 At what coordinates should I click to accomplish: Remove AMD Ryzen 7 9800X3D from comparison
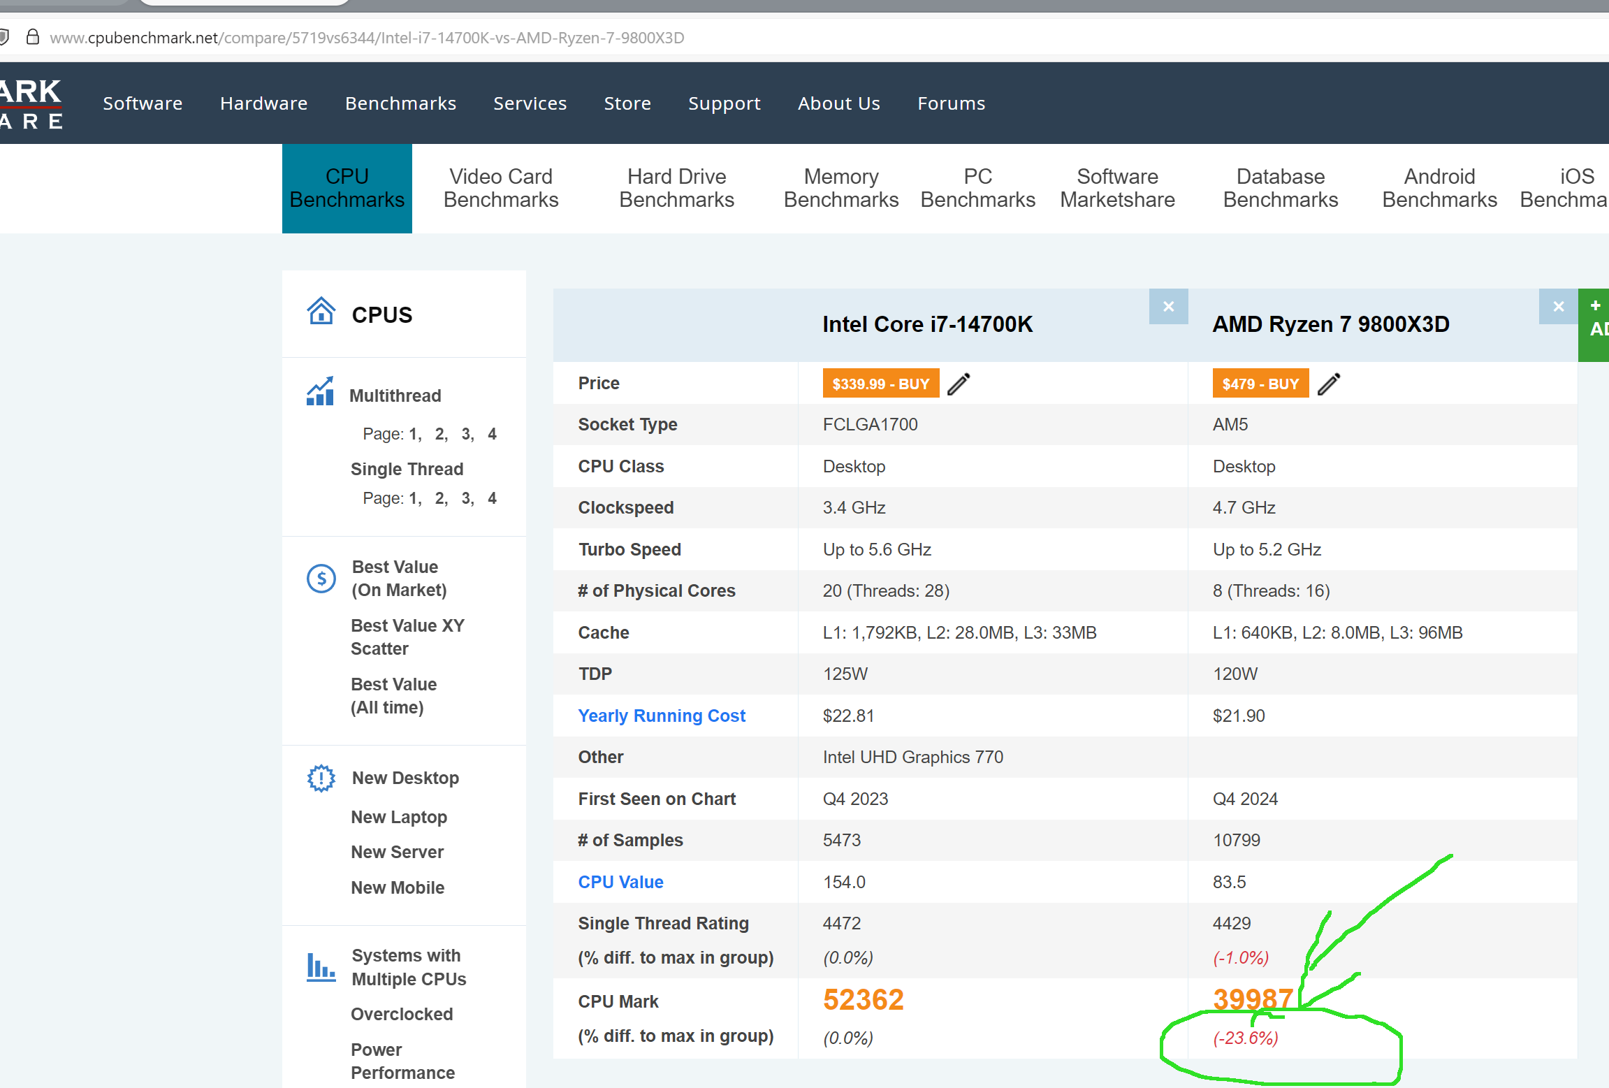tap(1558, 306)
